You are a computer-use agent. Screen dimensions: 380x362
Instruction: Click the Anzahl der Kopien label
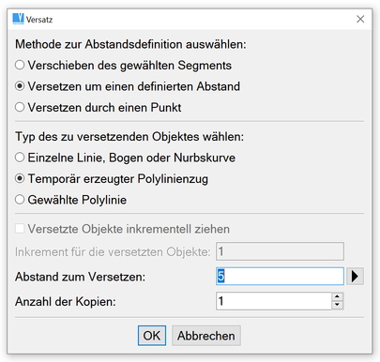(x=66, y=302)
